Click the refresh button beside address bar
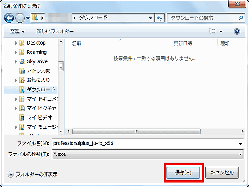249x187 pixels. point(160,18)
